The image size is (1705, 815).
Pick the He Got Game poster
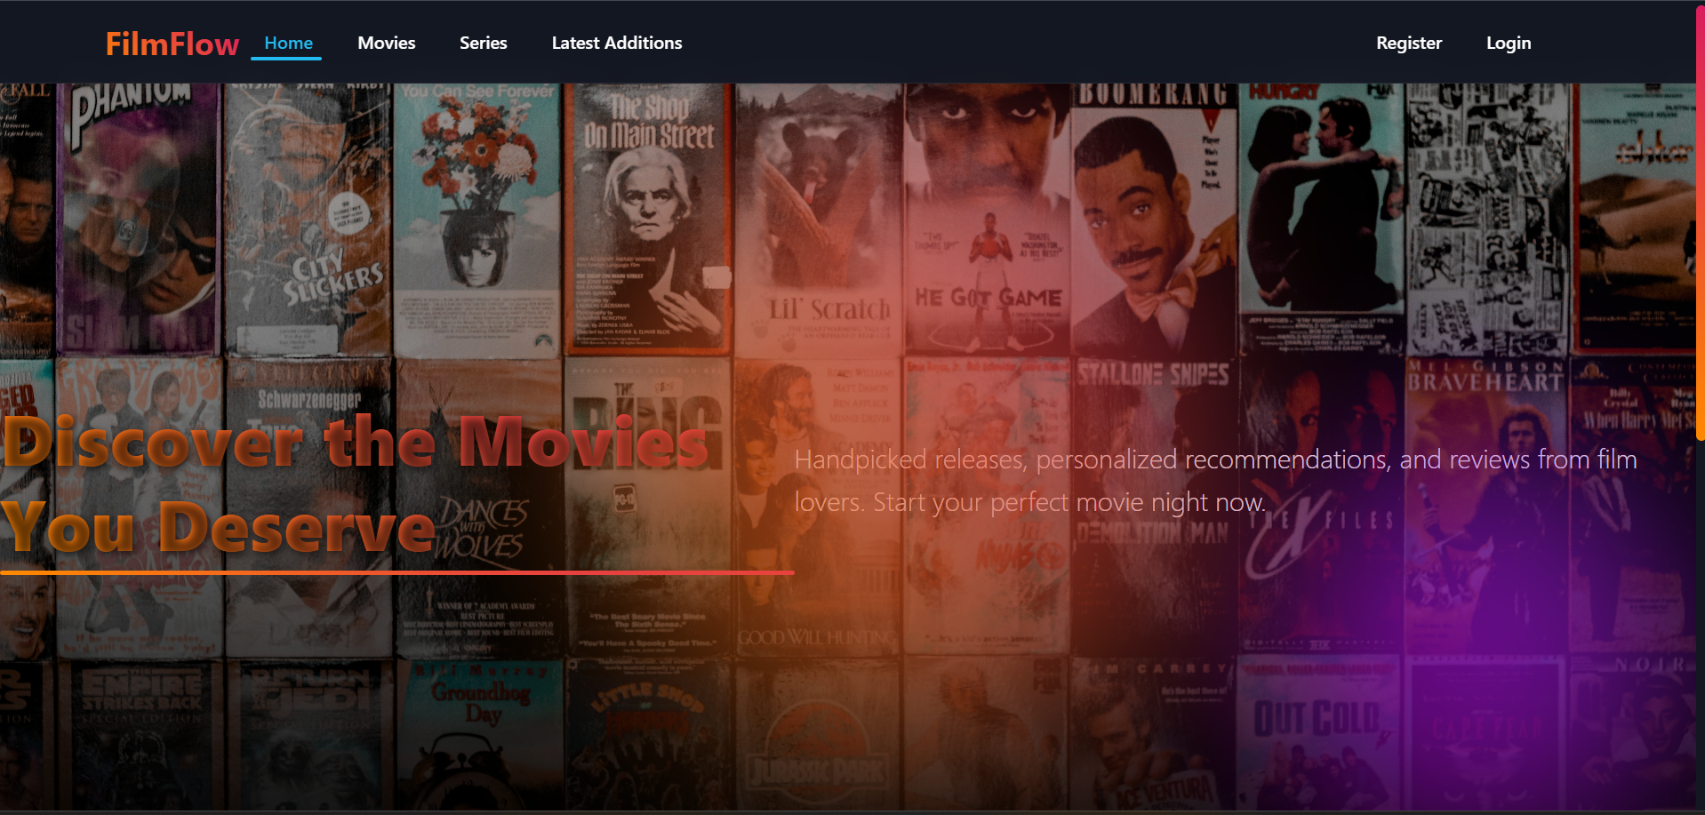(x=987, y=222)
